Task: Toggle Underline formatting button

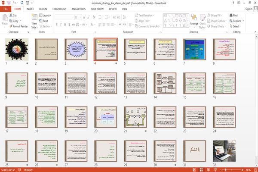Action: coord(65,25)
